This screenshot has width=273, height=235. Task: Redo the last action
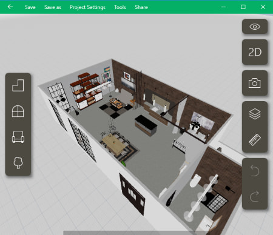255,196
